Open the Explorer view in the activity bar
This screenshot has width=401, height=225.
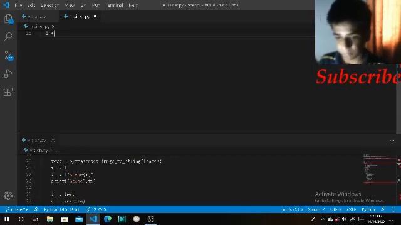(x=8, y=19)
